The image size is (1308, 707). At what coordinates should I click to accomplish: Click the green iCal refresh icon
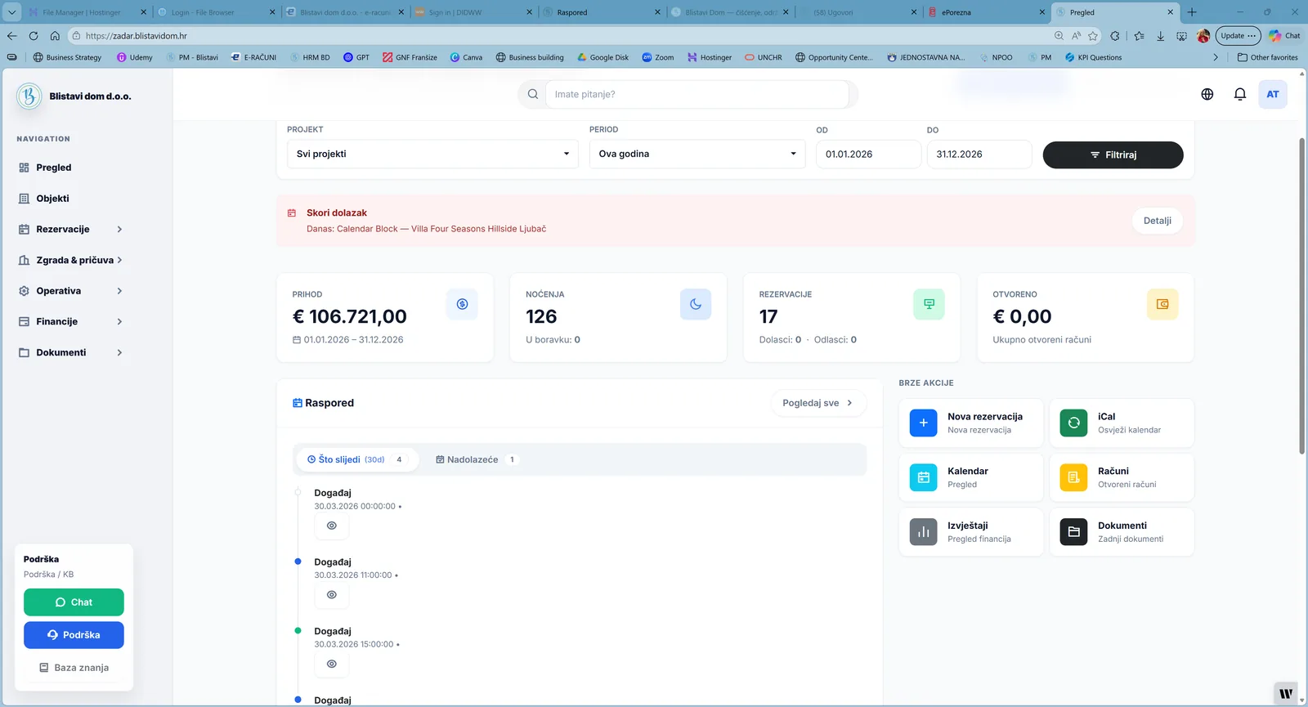coord(1073,423)
